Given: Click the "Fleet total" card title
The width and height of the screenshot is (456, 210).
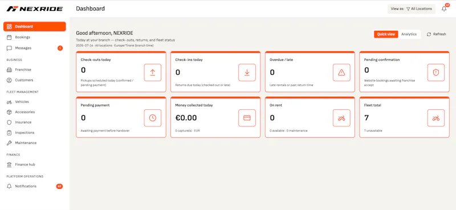Looking at the screenshot, I should pyautogui.click(x=373, y=105).
